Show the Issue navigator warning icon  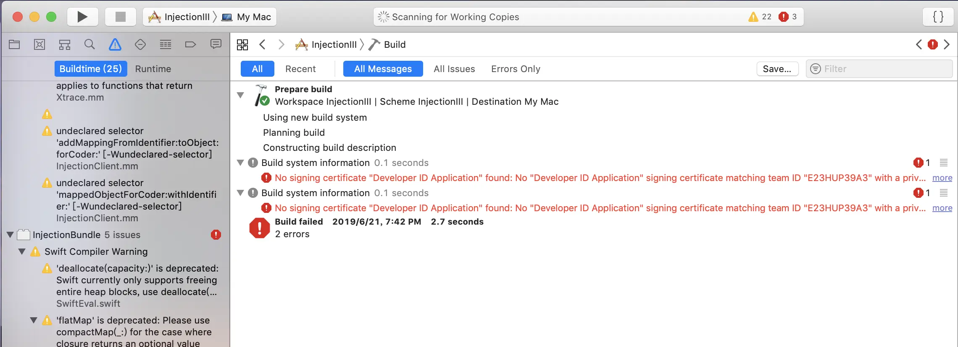(x=115, y=44)
